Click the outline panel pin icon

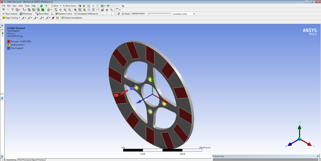pyautogui.click(x=2, y=26)
